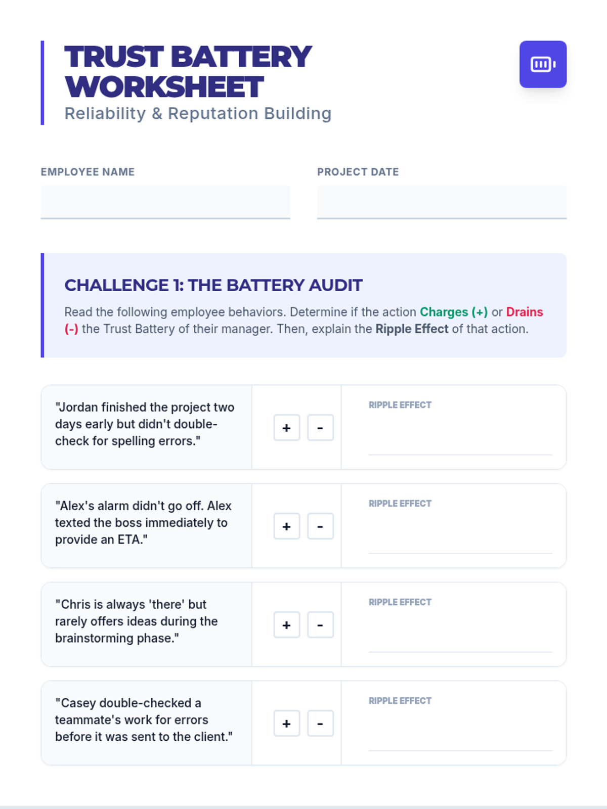Image resolution: width=607 pixels, height=809 pixels.
Task: Click the Project Date input field
Action: tap(441, 202)
